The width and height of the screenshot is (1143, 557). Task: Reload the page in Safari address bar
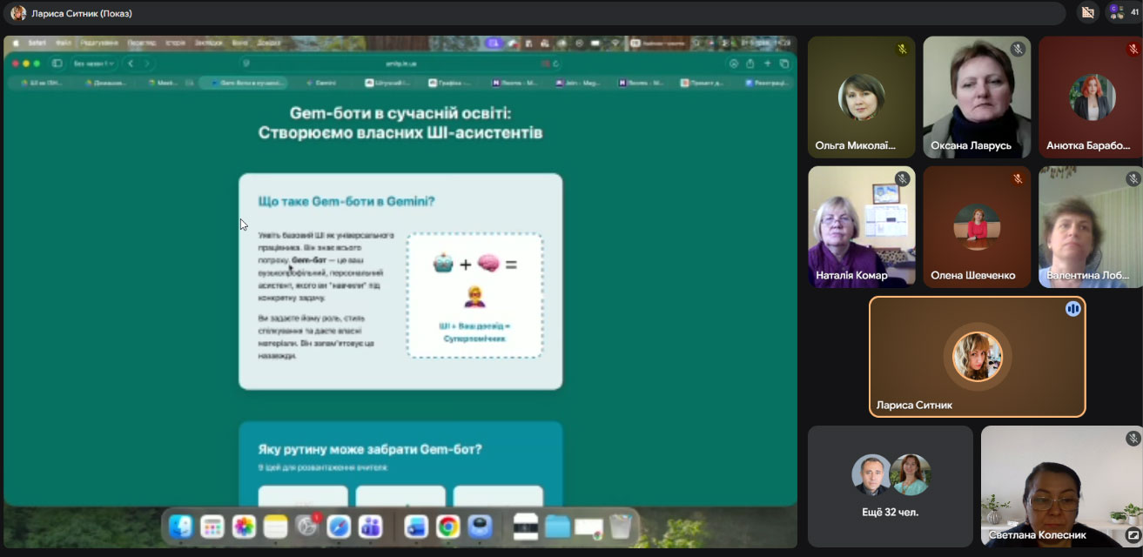pyautogui.click(x=555, y=64)
